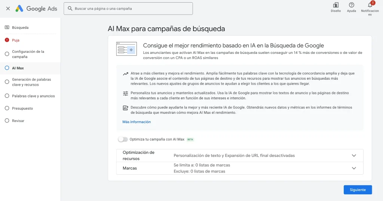Click the 'AI Max para campañas de búsqueda' heading
Image resolution: width=383 pixels, height=201 pixels.
point(166,28)
